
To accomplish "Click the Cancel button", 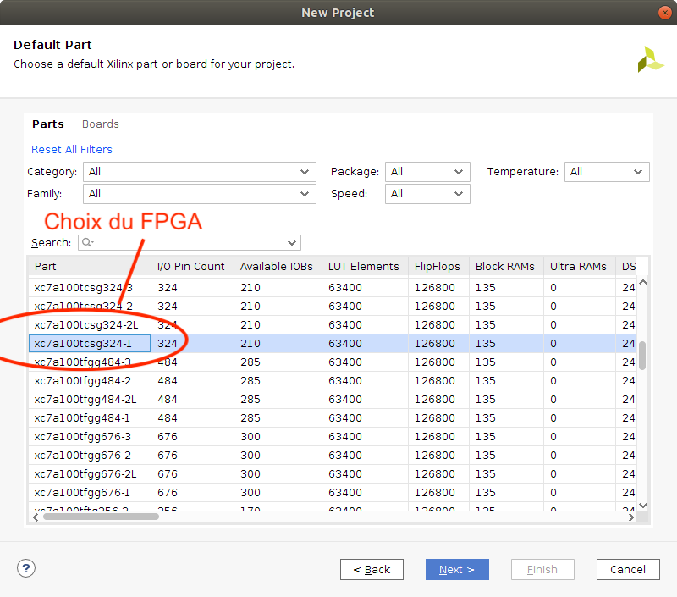I will (628, 569).
